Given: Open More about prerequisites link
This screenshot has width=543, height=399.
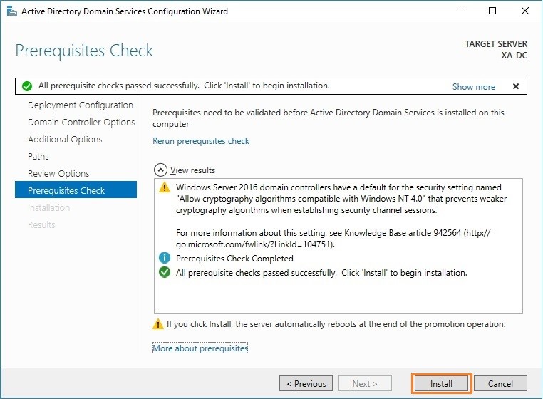Looking at the screenshot, I should [x=200, y=348].
